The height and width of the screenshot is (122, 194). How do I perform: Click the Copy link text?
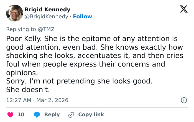[91, 115]
